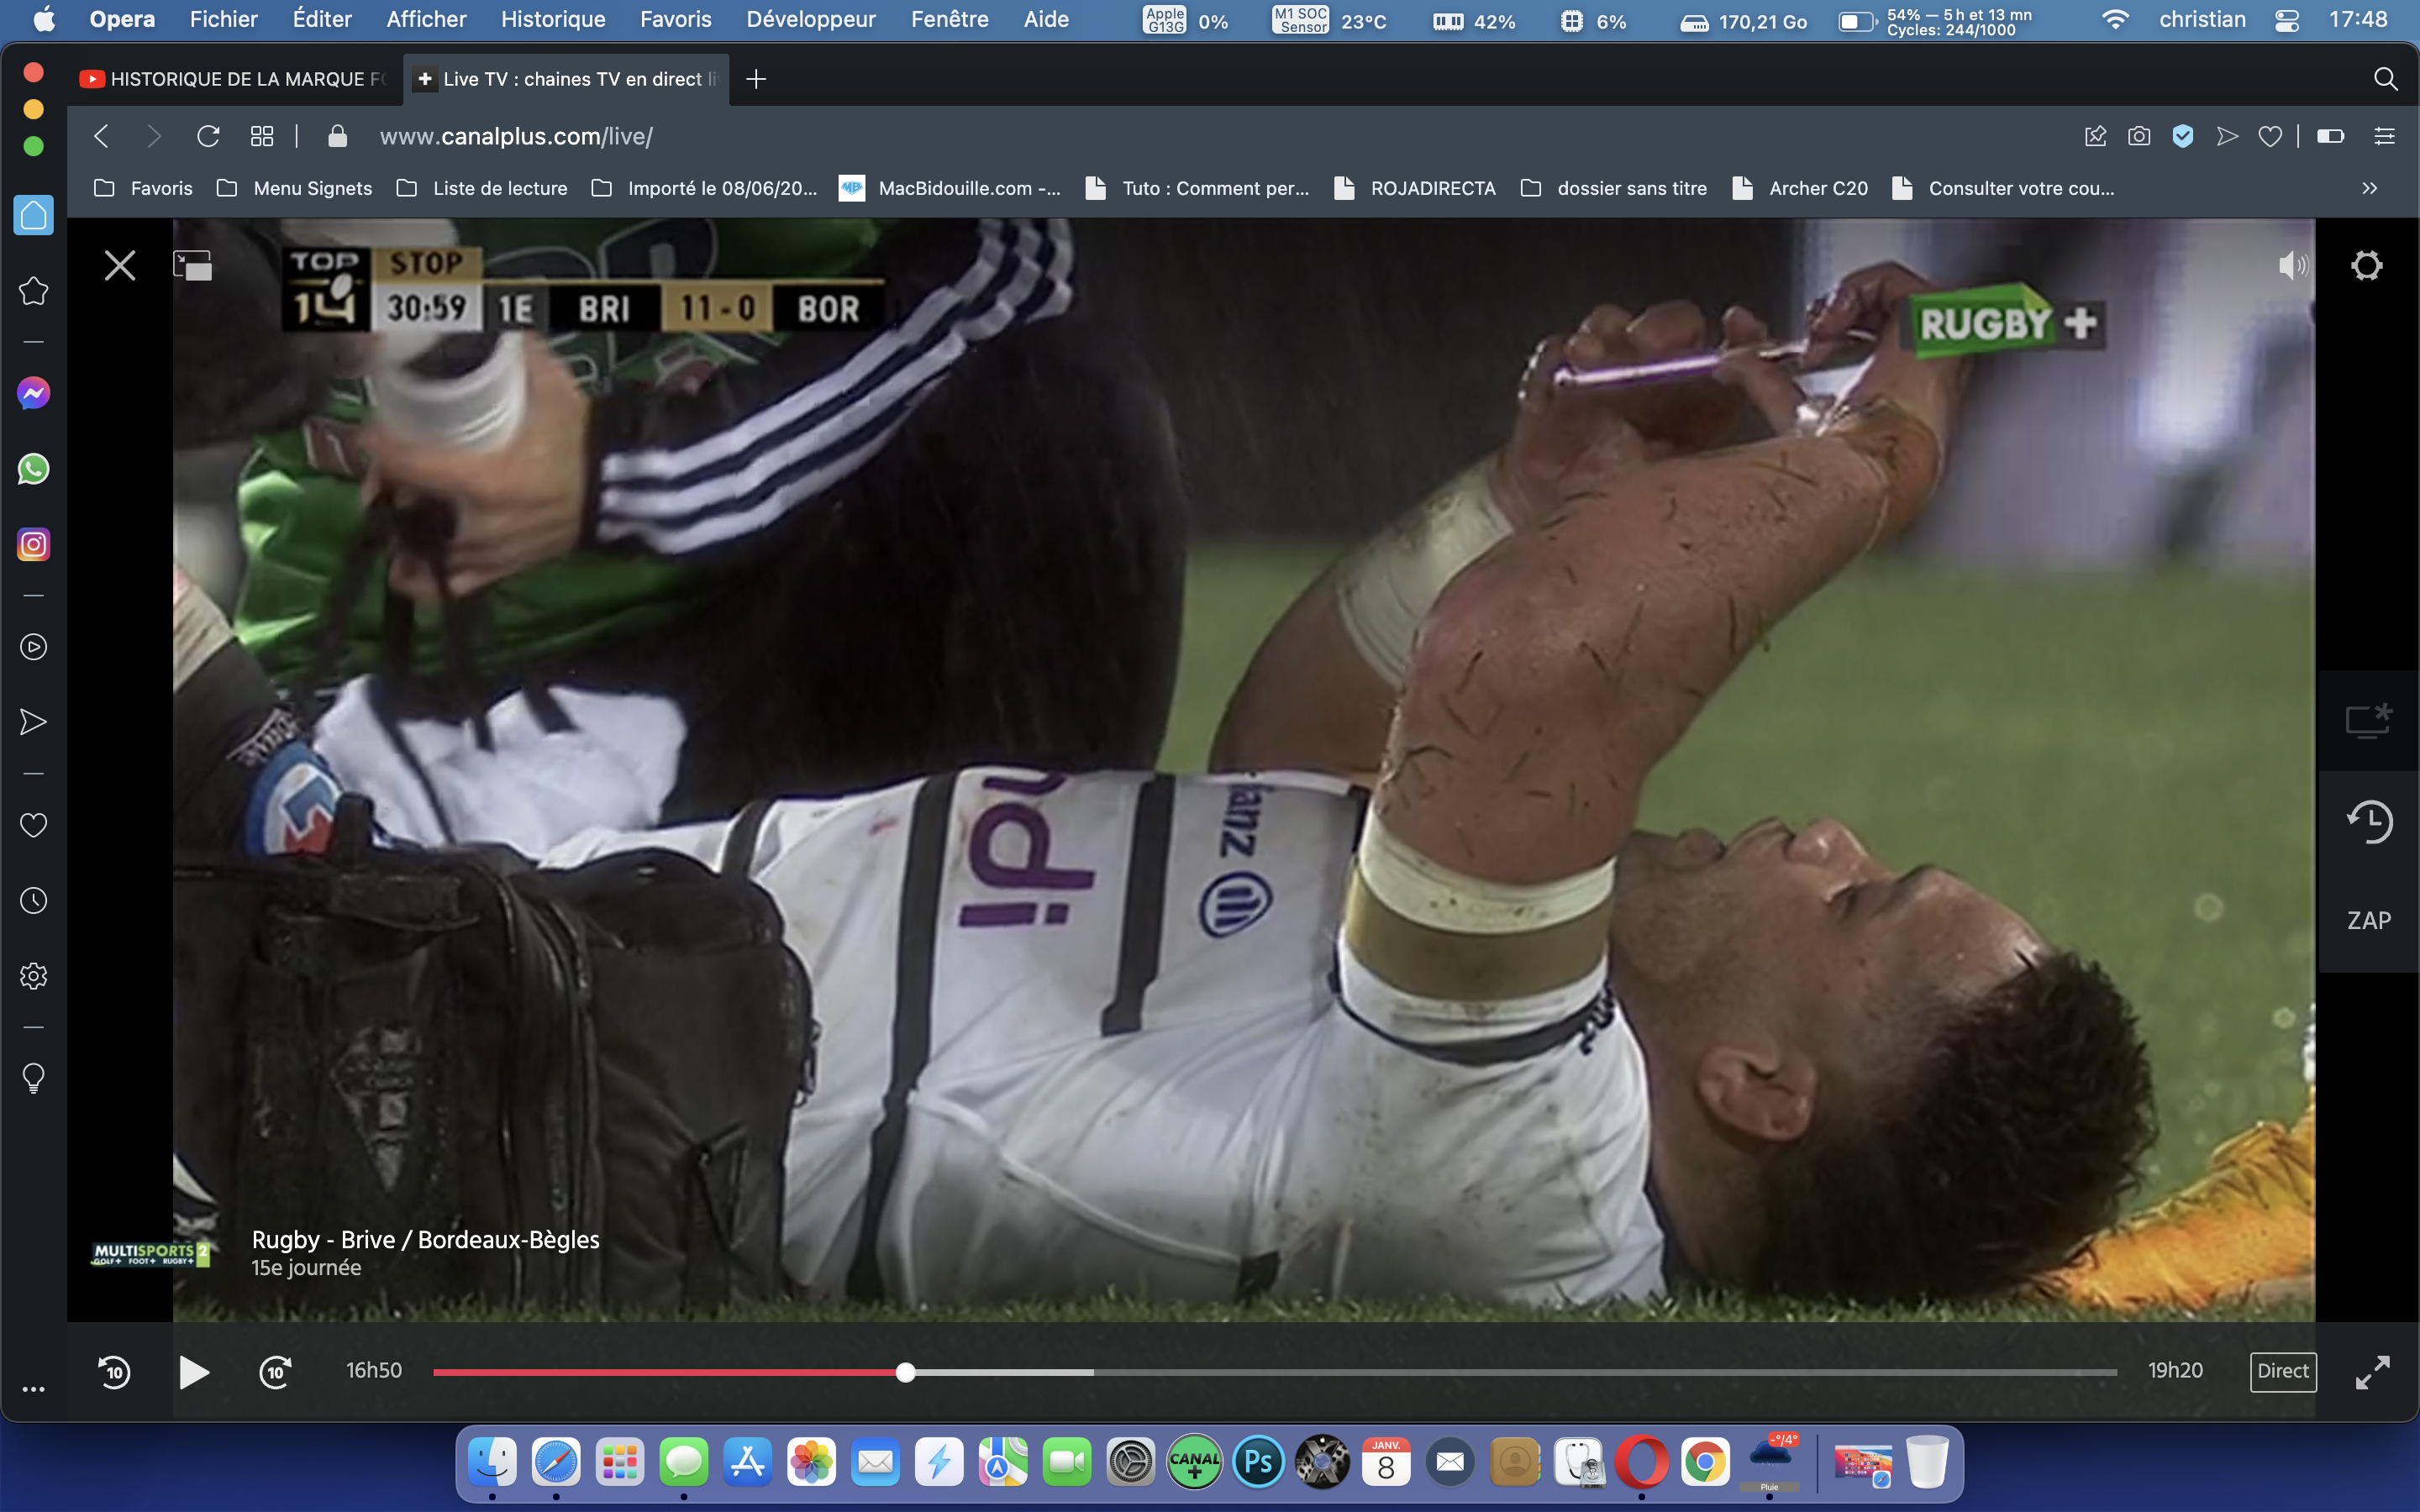Image resolution: width=2420 pixels, height=1512 pixels.
Task: Toggle the ad blocker shield icon
Action: (2183, 136)
